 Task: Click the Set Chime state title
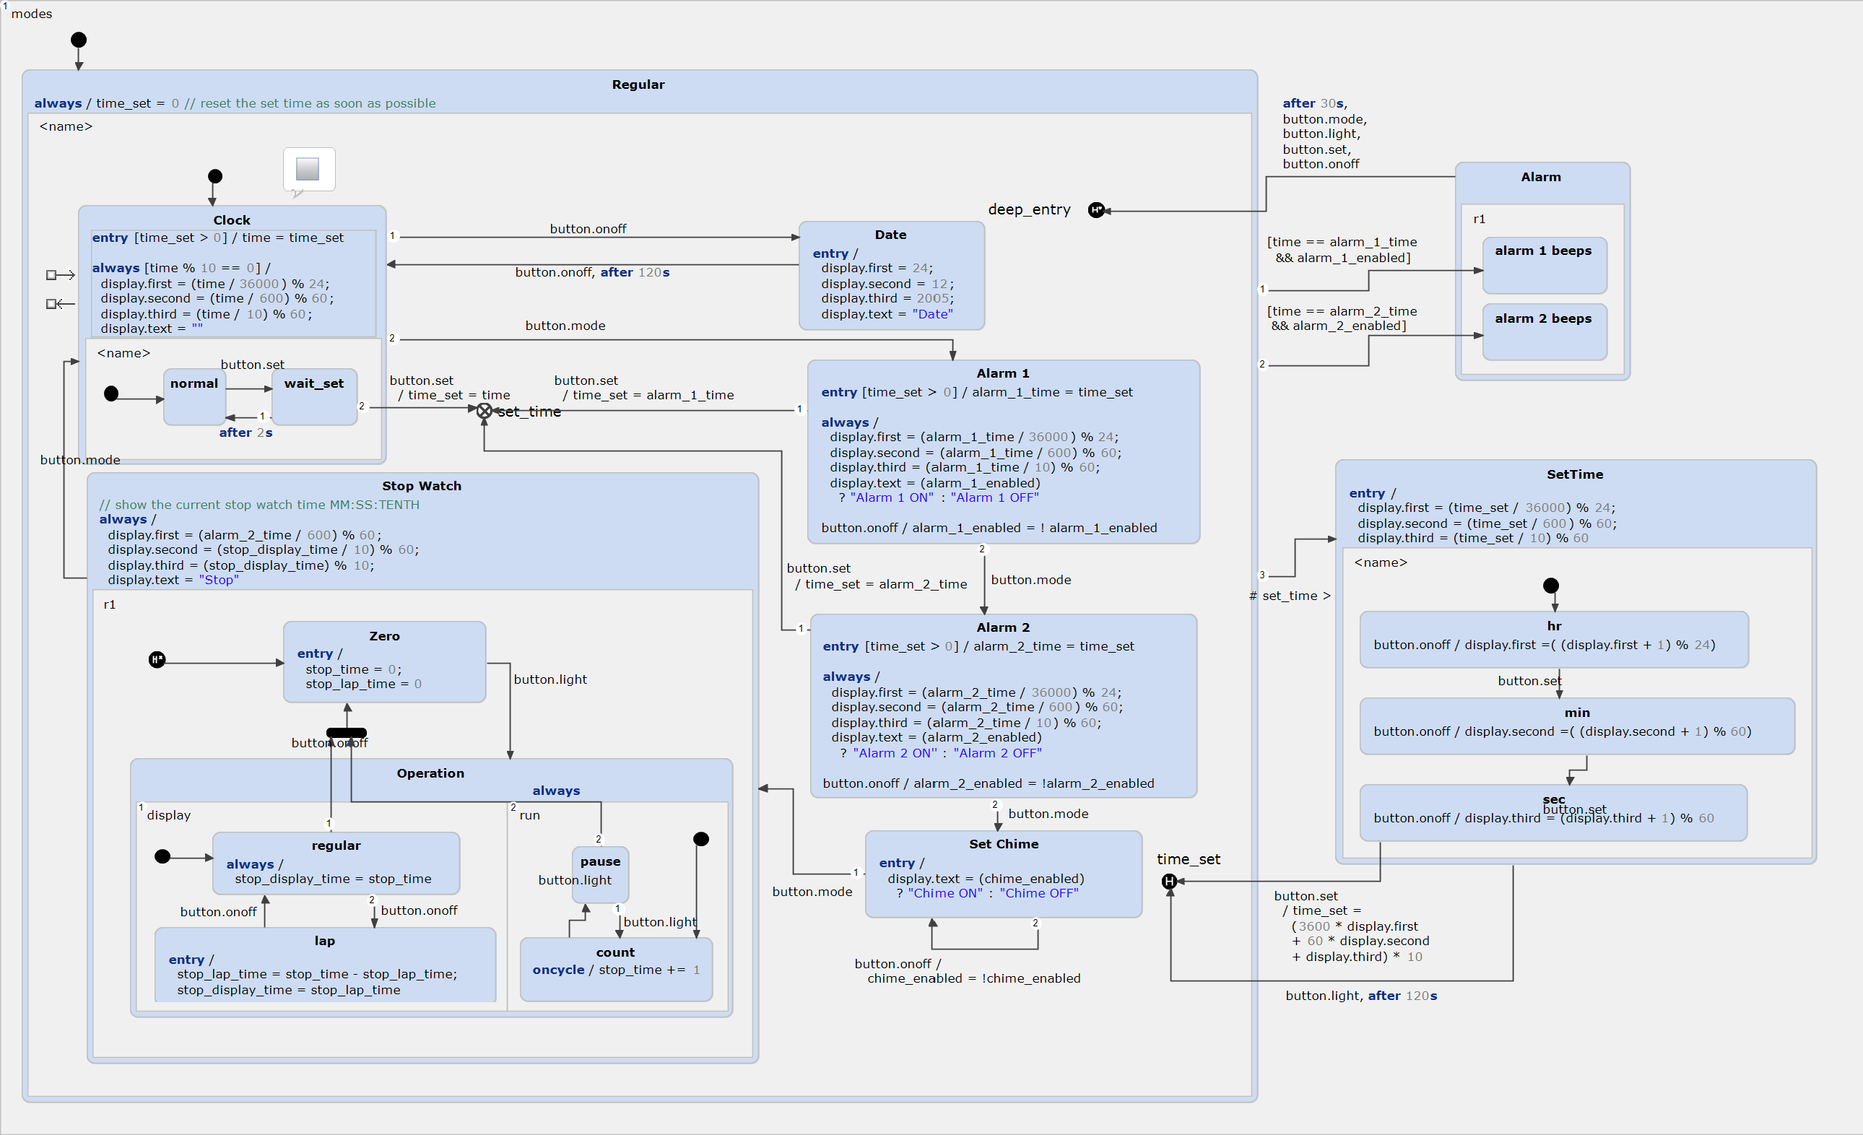pos(1003,844)
